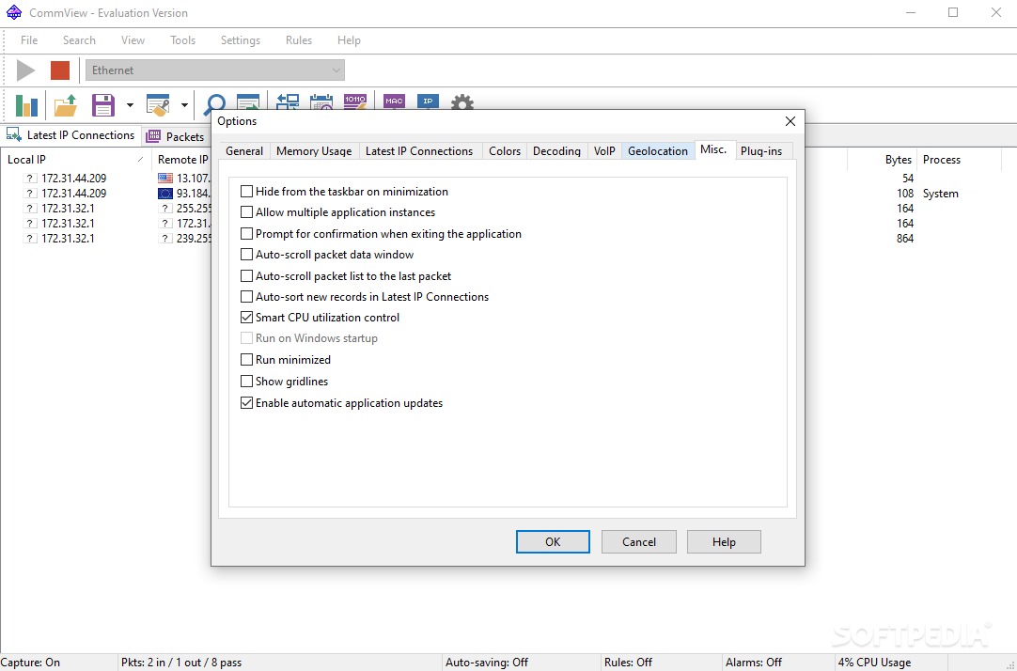This screenshot has width=1017, height=671.
Task: Expand the arrow next to the clear brush icon
Action: click(184, 105)
